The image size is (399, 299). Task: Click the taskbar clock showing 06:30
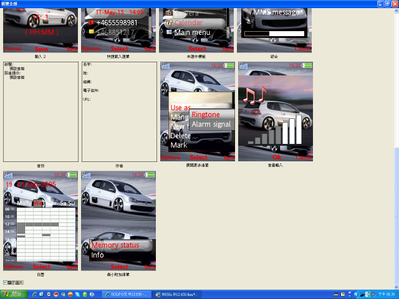pos(387,295)
